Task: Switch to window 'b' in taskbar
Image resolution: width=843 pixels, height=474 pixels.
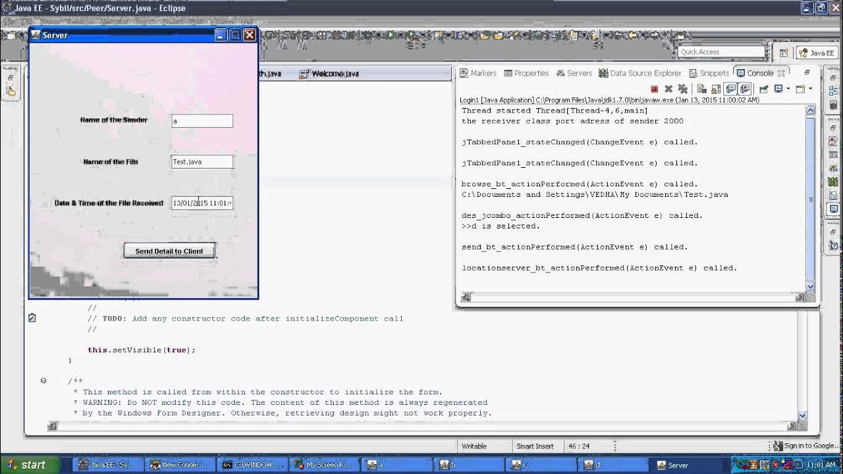Action: [469, 465]
